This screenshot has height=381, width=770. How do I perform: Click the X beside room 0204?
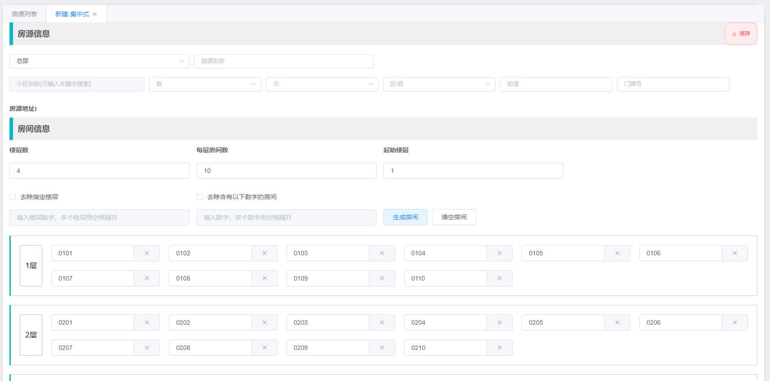500,322
